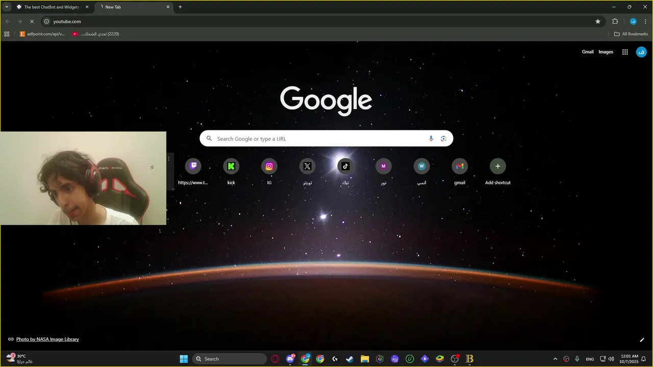The image size is (653, 367).
Task: Search by image with Google Lens icon
Action: (443, 139)
